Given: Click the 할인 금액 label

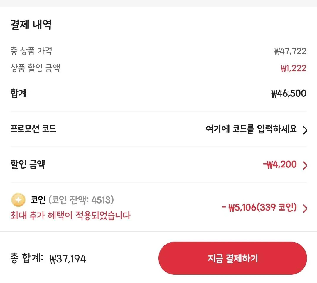Looking at the screenshot, I should coord(28,164).
